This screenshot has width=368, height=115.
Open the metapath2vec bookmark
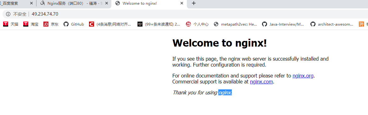point(235,24)
